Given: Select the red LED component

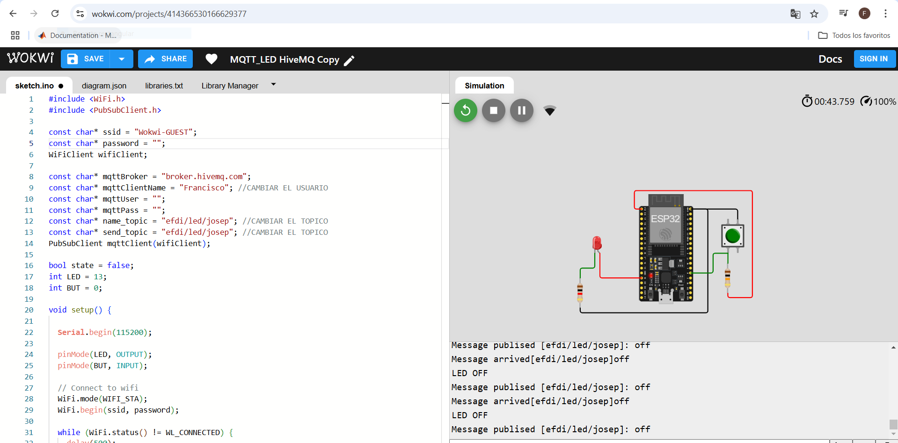Looking at the screenshot, I should click(x=597, y=243).
